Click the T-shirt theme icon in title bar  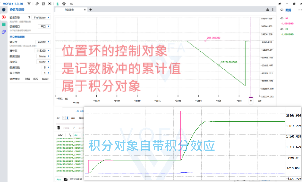tap(43, 4)
